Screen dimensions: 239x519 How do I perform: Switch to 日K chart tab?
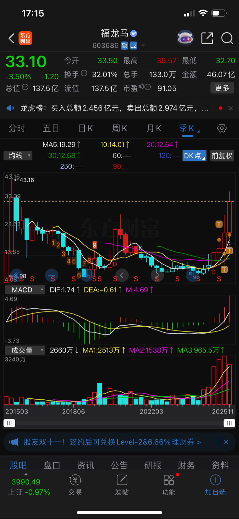pos(86,128)
